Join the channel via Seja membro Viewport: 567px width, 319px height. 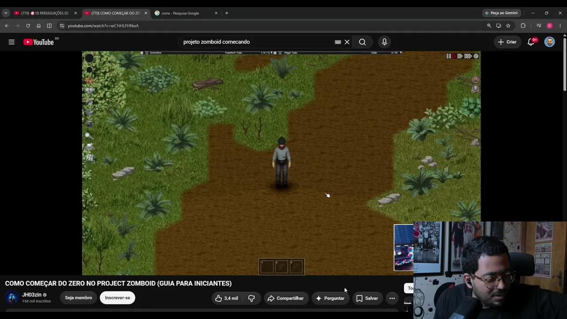tap(78, 298)
